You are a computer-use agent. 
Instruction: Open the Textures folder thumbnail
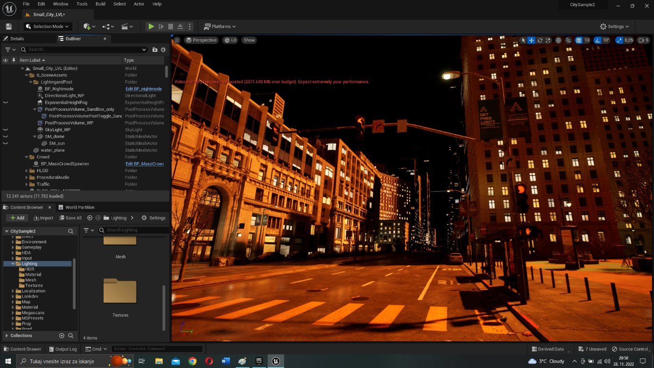point(120,291)
